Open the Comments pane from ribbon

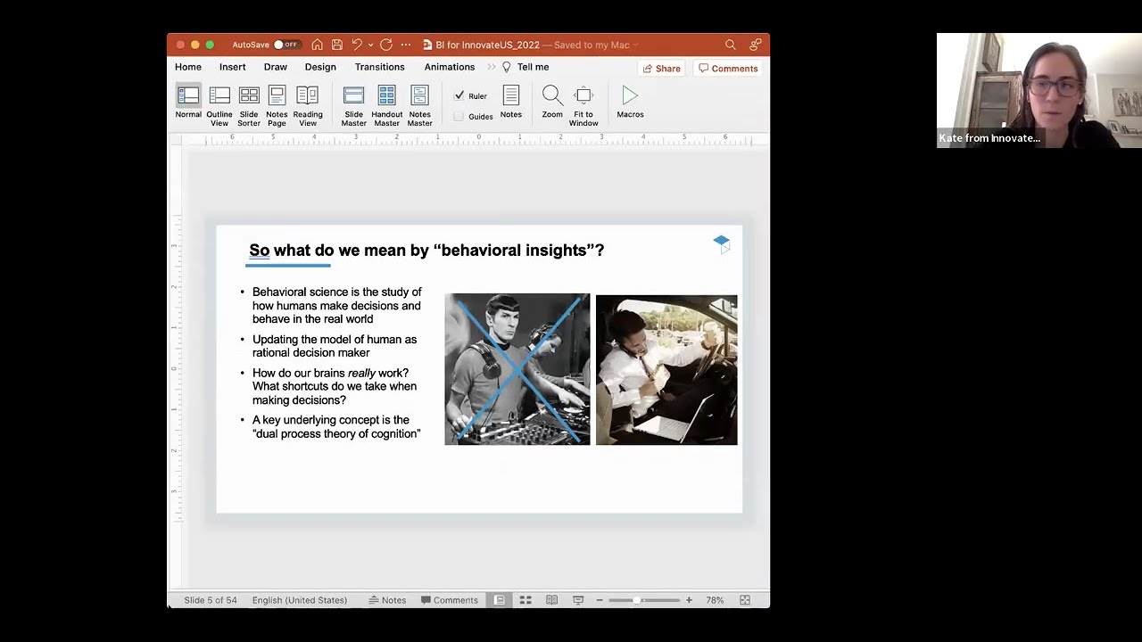coord(728,69)
